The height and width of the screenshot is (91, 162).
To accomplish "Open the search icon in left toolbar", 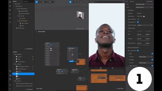I will pyautogui.click(x=10, y=22).
